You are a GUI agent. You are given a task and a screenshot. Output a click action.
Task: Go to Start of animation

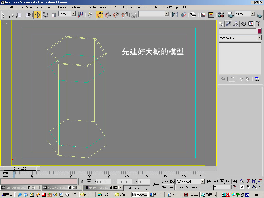[x=209, y=181]
